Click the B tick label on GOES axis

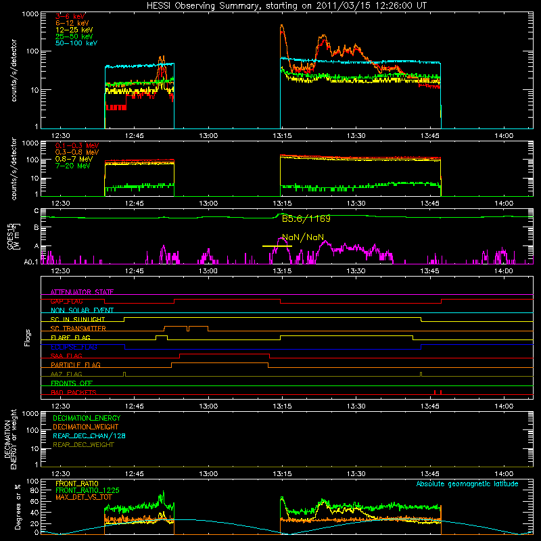point(37,227)
